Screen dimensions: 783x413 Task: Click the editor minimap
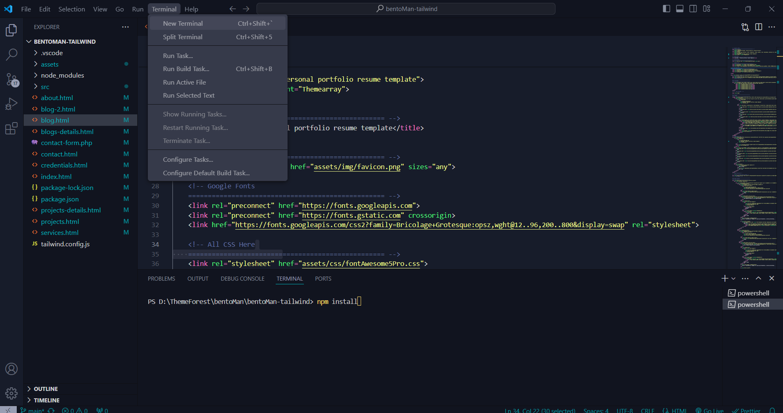pos(752,159)
